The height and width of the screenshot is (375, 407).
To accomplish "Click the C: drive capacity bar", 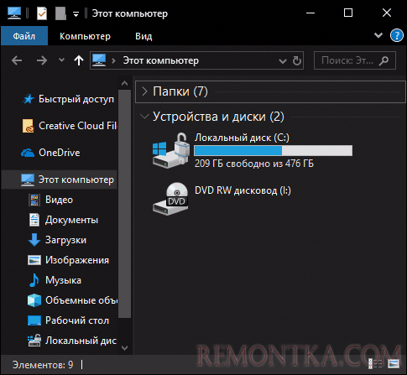I will coord(273,150).
